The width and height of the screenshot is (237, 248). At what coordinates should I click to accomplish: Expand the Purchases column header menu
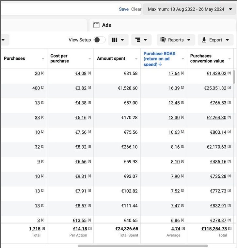click(43, 59)
